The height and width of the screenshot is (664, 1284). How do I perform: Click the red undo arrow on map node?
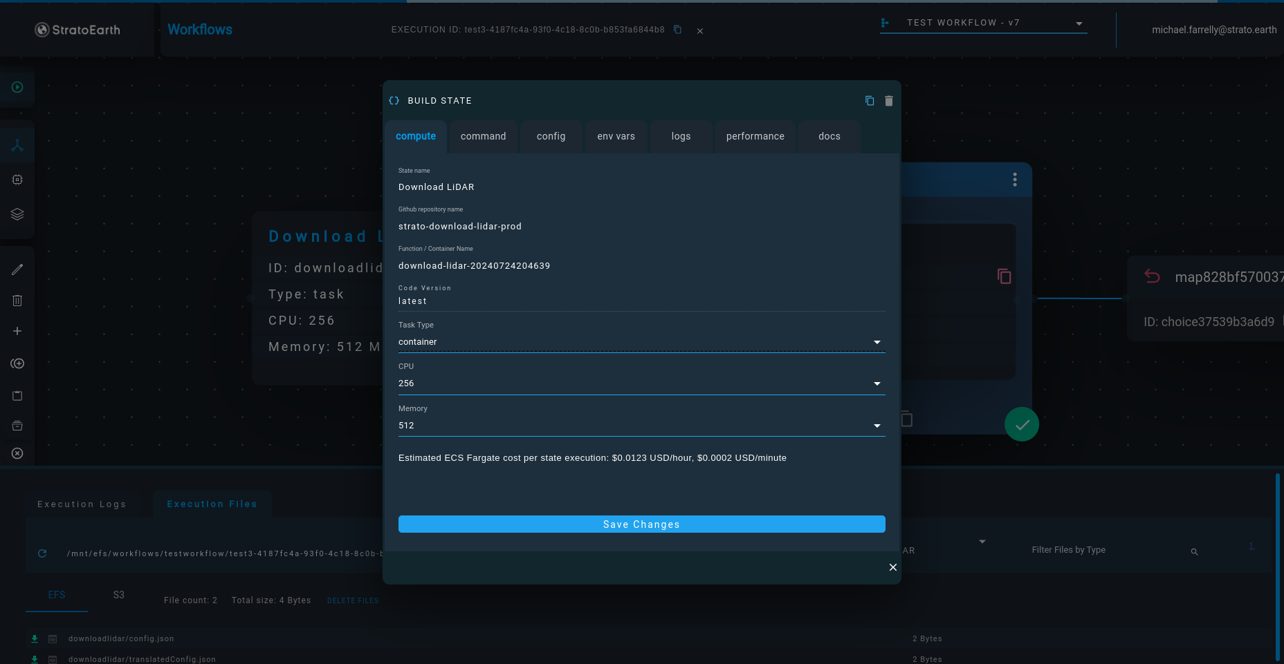(1152, 276)
